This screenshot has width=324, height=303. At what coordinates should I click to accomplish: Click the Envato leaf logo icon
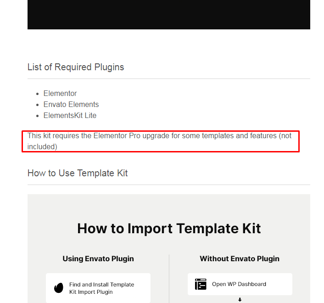[59, 288]
